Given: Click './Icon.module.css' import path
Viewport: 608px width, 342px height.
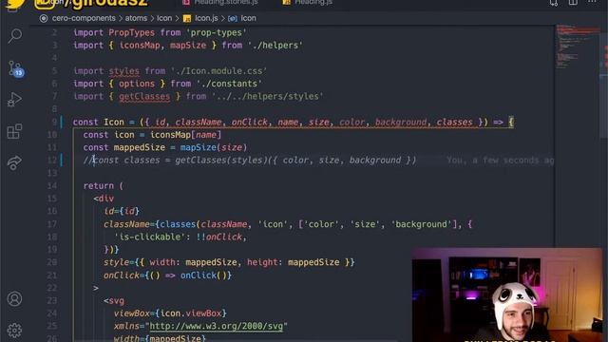Looking at the screenshot, I should click(x=218, y=71).
